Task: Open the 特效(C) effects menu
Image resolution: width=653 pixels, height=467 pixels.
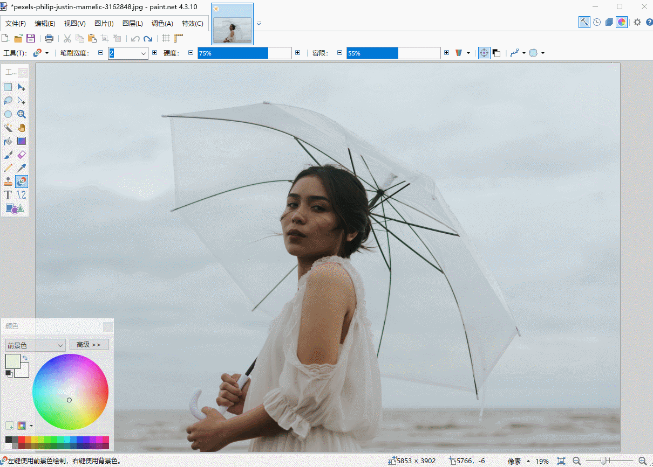Action: pyautogui.click(x=192, y=23)
